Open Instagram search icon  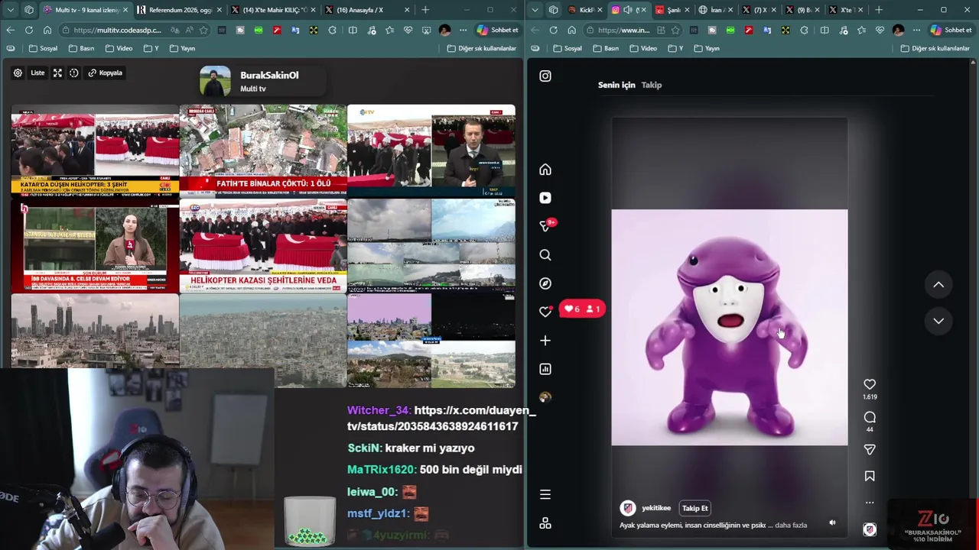[x=545, y=255]
